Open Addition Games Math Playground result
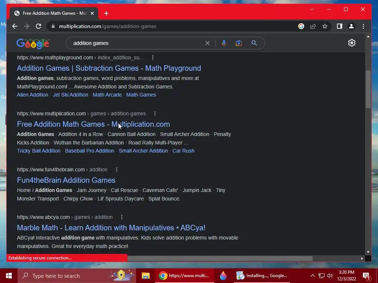Screen dimensions: 378x283 pos(109,68)
